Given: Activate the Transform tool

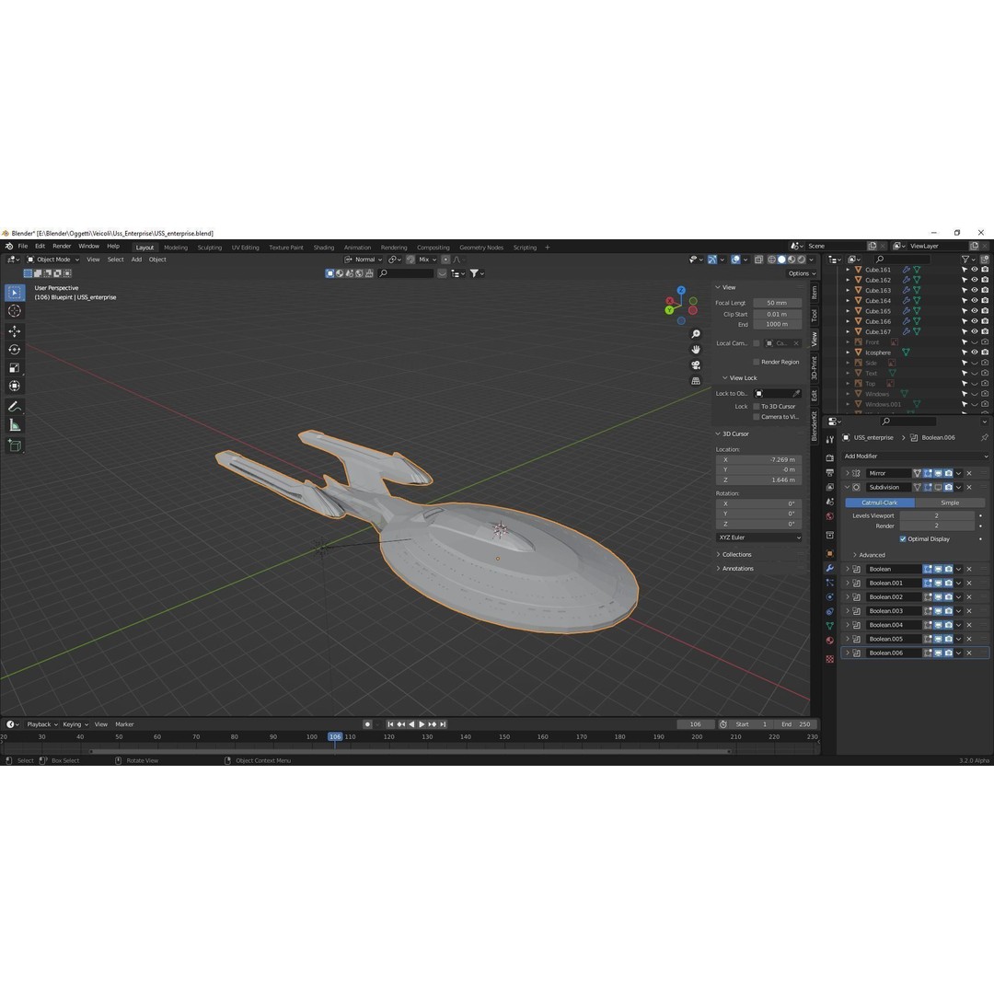Looking at the screenshot, I should coord(15,386).
